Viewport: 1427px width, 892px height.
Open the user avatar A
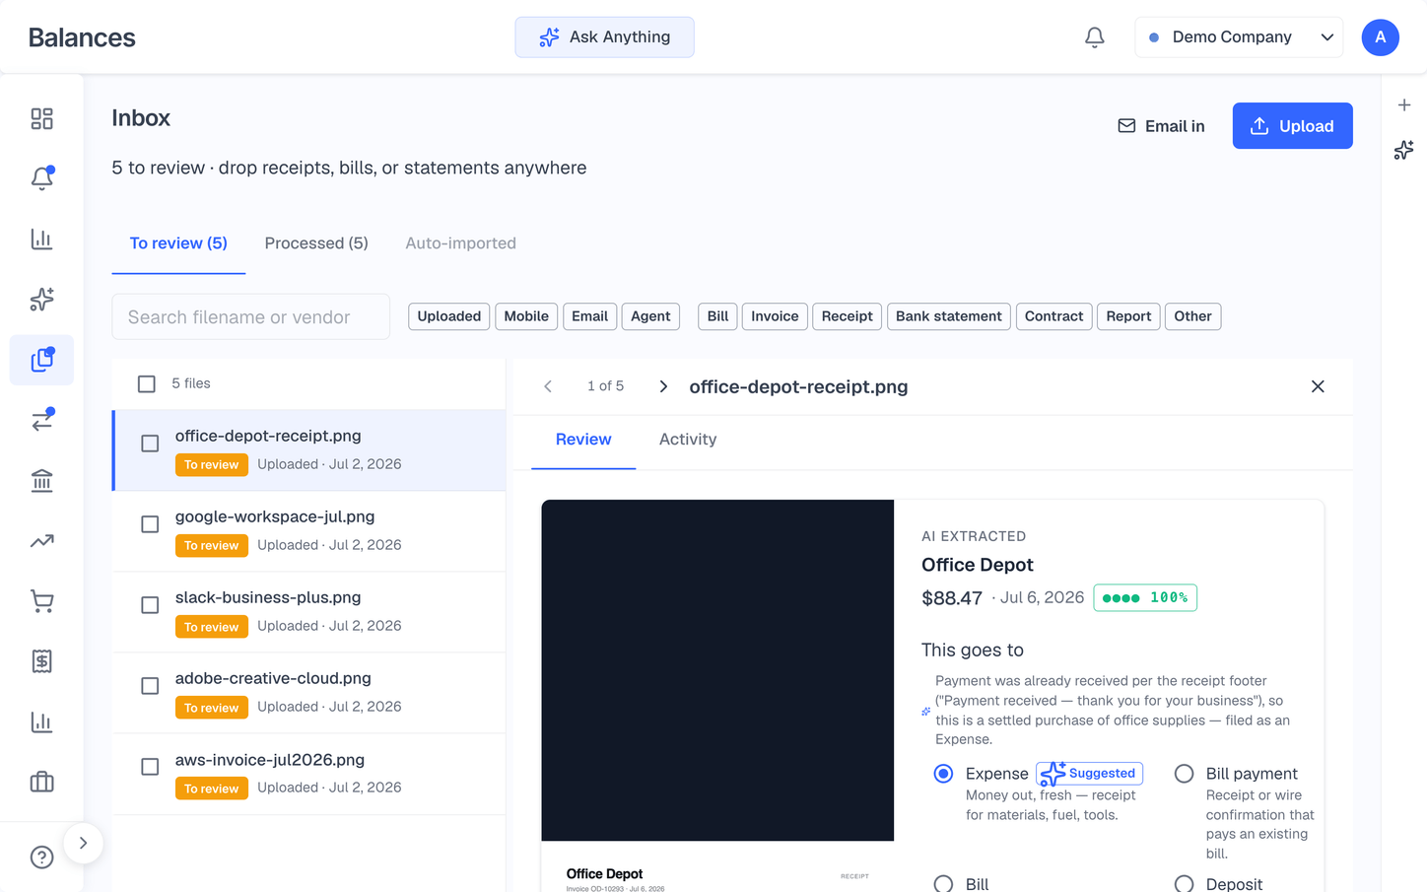click(x=1380, y=37)
